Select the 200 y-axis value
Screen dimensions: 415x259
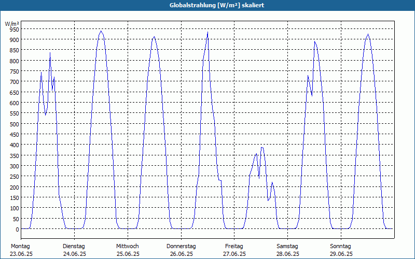[x=15, y=187]
